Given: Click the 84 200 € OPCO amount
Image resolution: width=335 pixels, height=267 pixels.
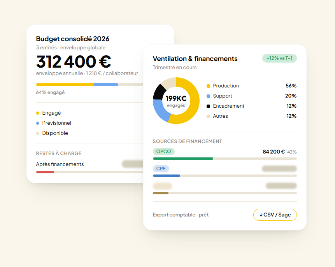Looking at the screenshot, I should coord(274,152).
